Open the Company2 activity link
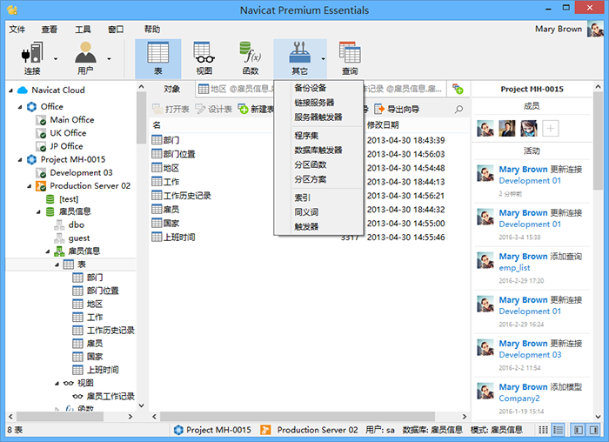609x442 pixels. pos(519,398)
